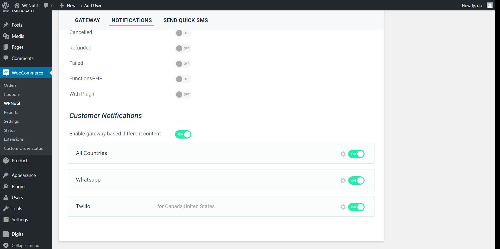Open the Twilio gateway settings gear
This screenshot has width=500, height=249.
(x=343, y=207)
